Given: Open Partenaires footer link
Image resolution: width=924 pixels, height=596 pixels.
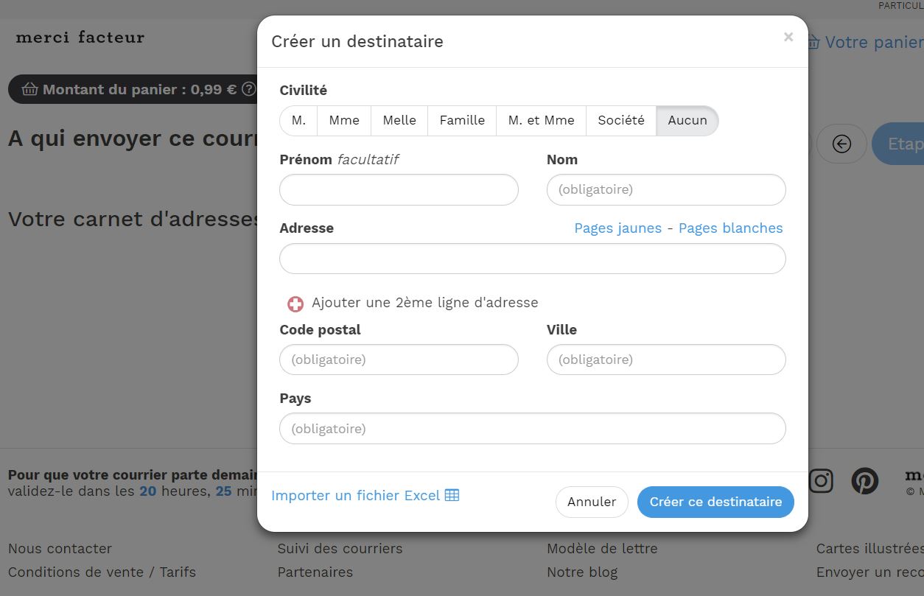Looking at the screenshot, I should coord(315,572).
